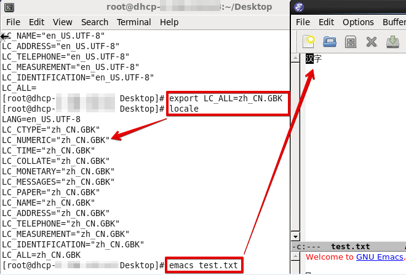Open the Emacs Options menu
This screenshot has height=275, width=406.
(358, 22)
